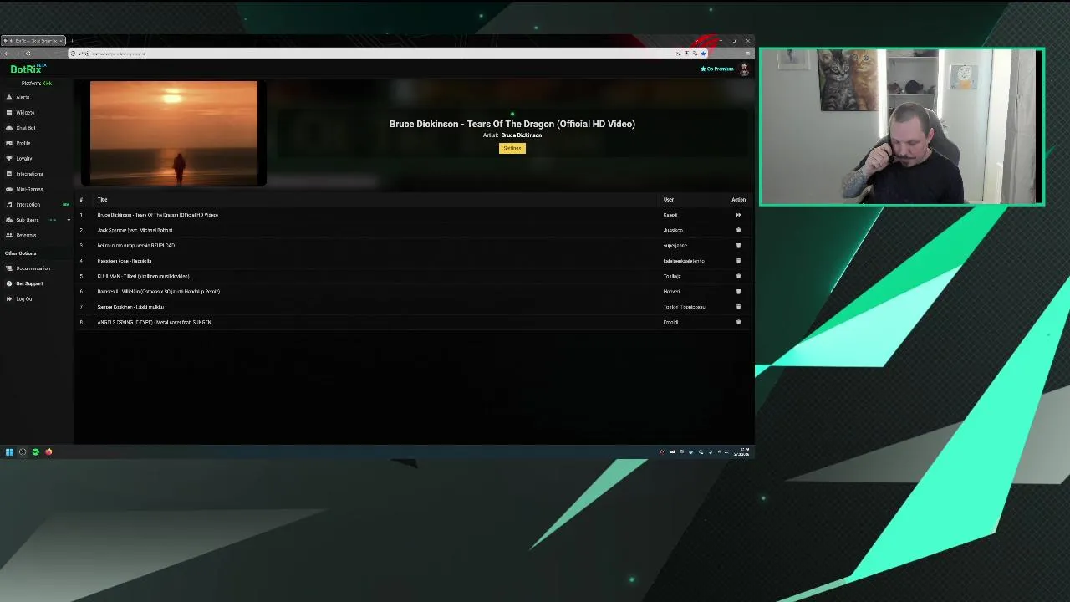This screenshot has width=1070, height=602.
Task: Select the Loyalty trophy icon
Action: tap(9, 158)
